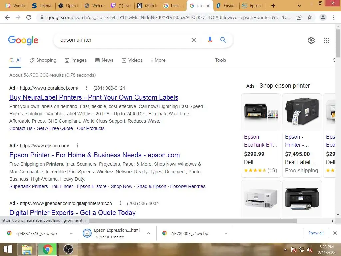Click the Get A Free Quote sitelink
This screenshot has width=341, height=256.
[55, 128]
